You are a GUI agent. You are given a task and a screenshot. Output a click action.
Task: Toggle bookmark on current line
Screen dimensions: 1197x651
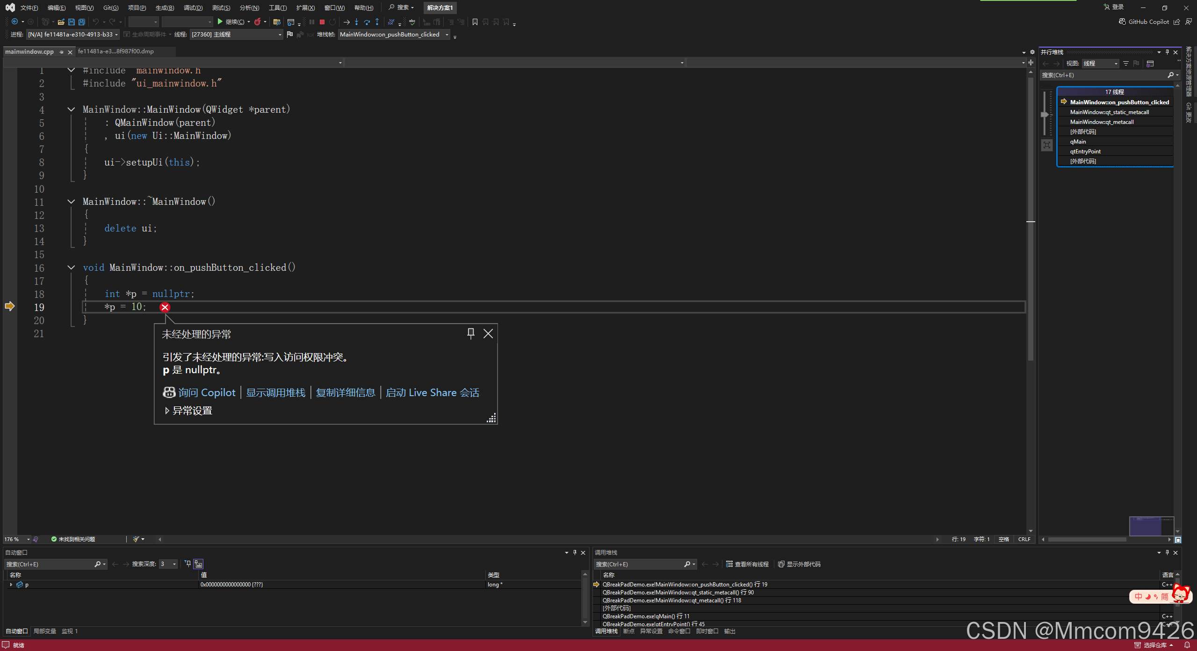pyautogui.click(x=475, y=22)
